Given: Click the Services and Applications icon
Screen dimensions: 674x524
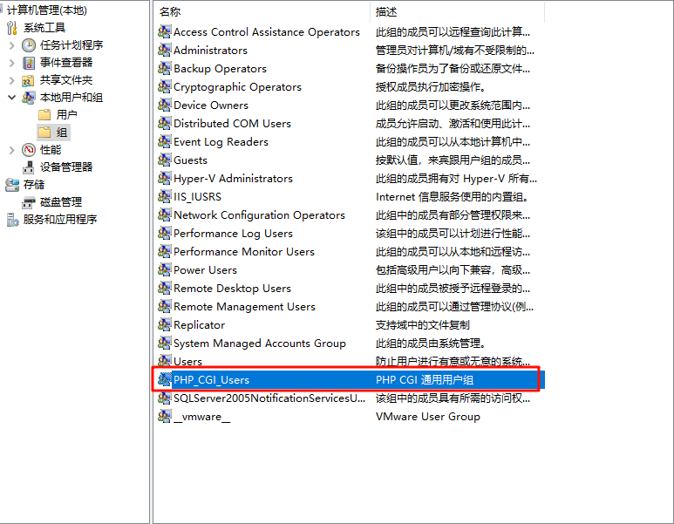Looking at the screenshot, I should point(12,220).
